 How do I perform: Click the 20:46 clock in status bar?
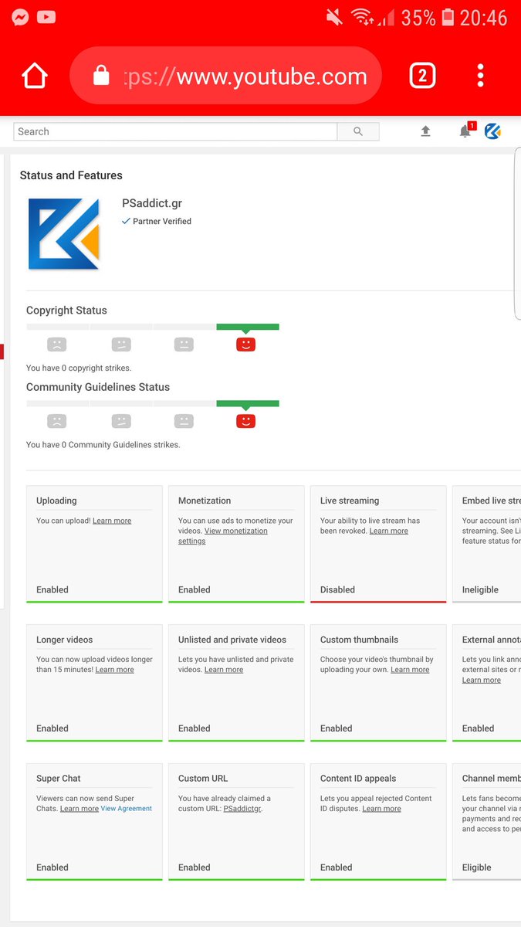coord(484,17)
